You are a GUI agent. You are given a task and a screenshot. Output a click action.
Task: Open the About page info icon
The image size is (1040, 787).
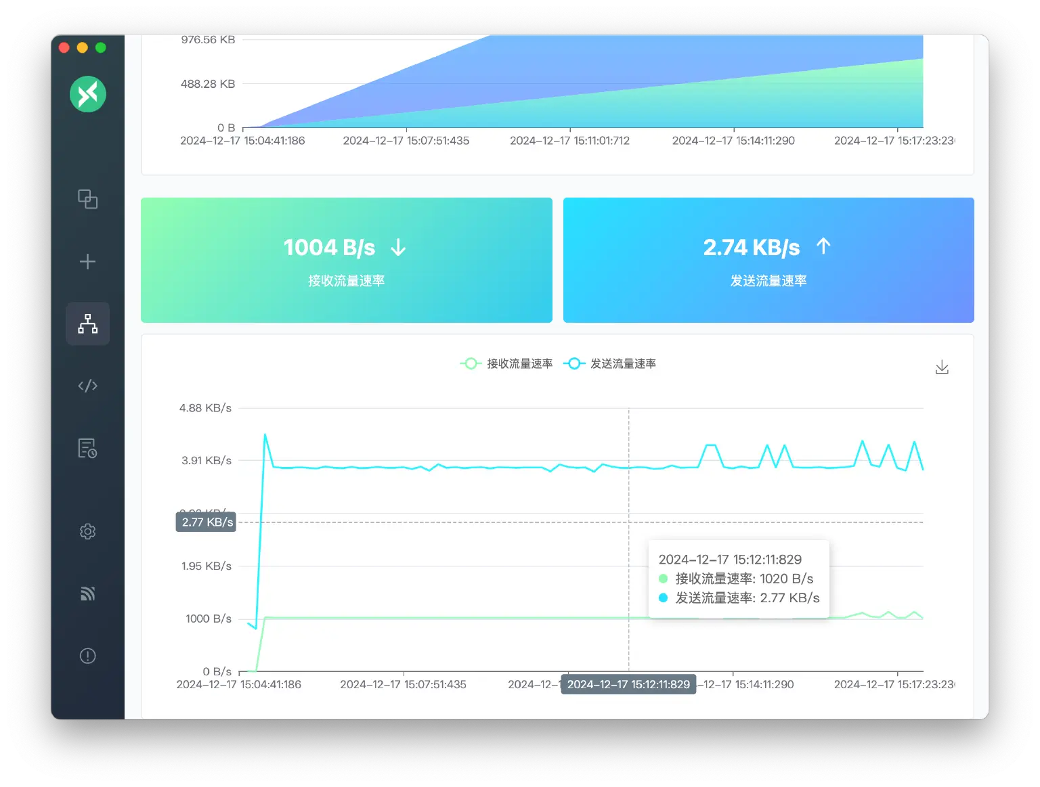click(87, 656)
